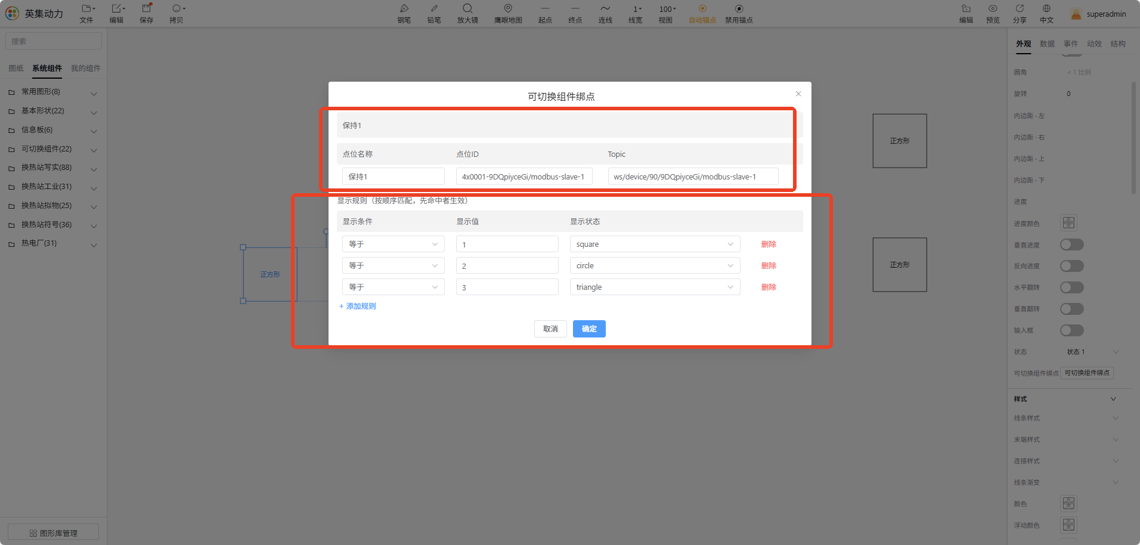Switch to the 我的组件 tab
This screenshot has height=545, width=1140.
[x=85, y=68]
